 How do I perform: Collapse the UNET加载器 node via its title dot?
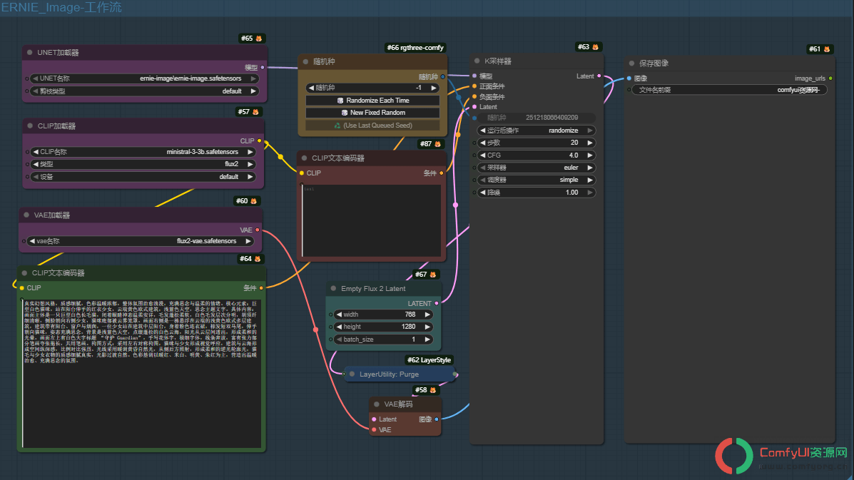[x=30, y=53]
